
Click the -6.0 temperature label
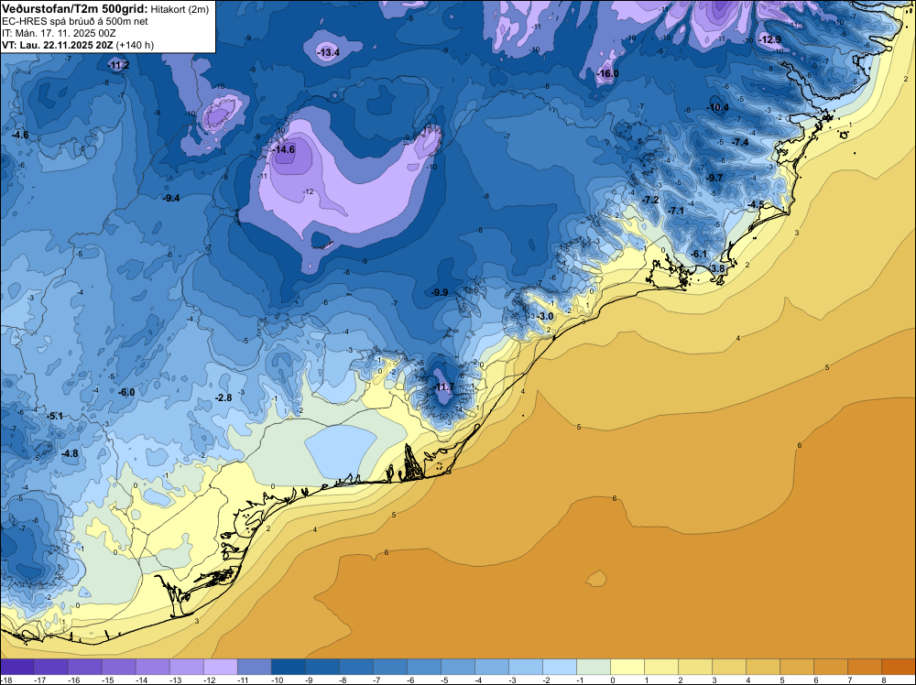[x=126, y=393]
